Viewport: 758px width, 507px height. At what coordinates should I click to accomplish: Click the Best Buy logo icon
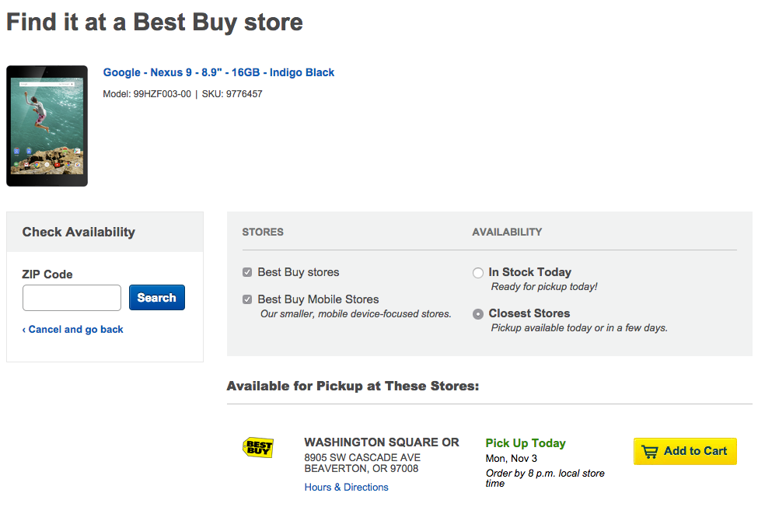tap(258, 447)
